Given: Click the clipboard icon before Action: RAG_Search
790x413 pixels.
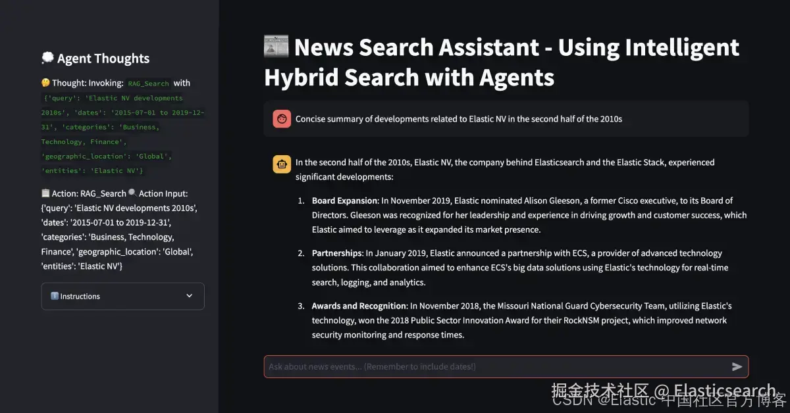Looking at the screenshot, I should click(x=45, y=193).
